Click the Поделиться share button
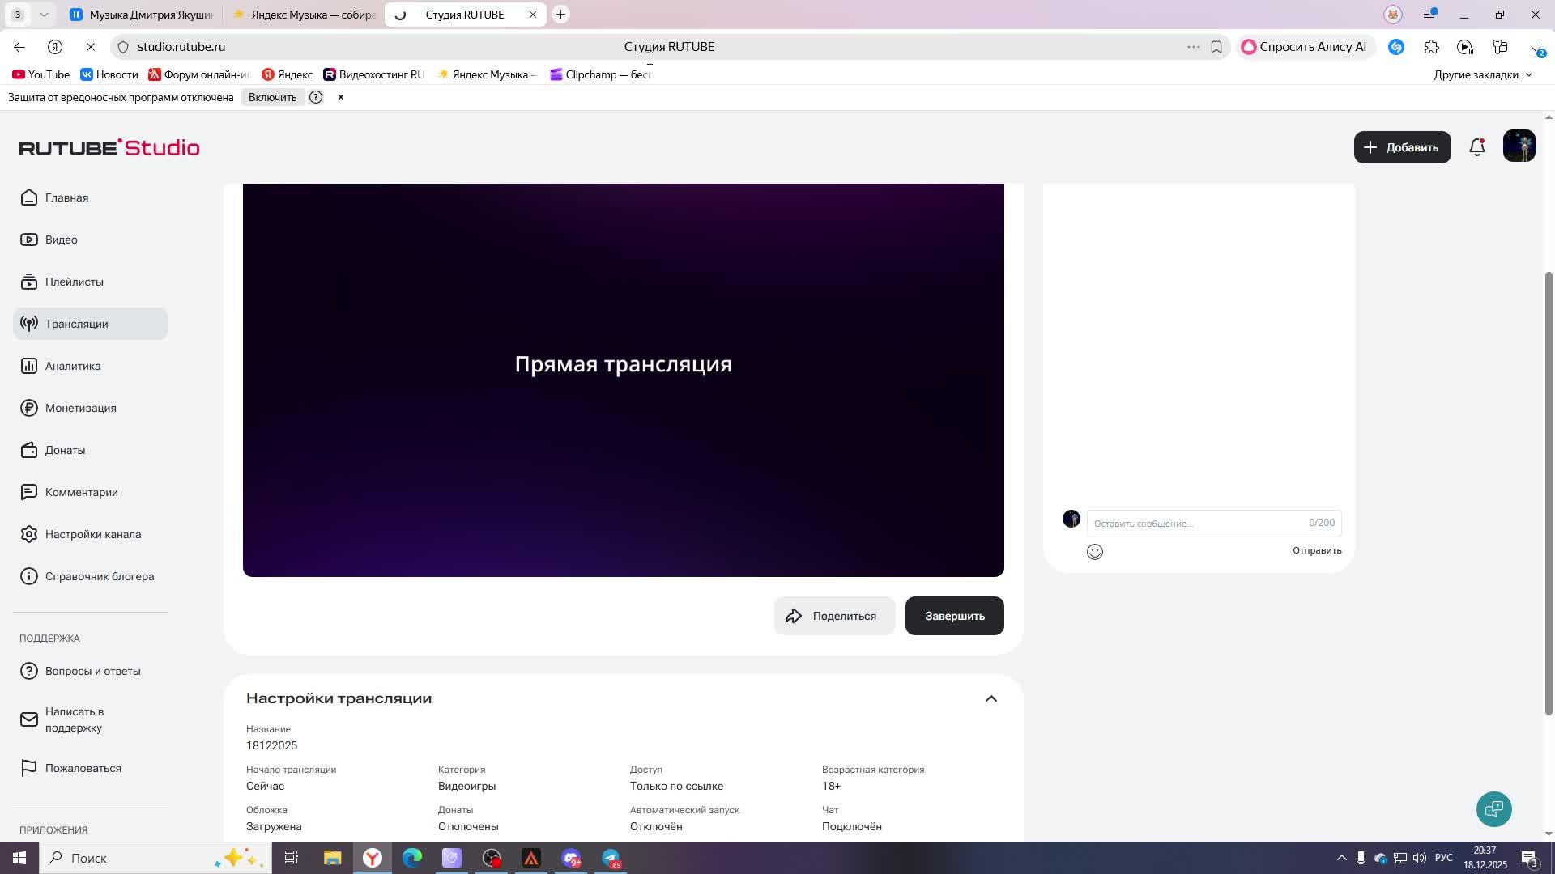 pos(834,615)
